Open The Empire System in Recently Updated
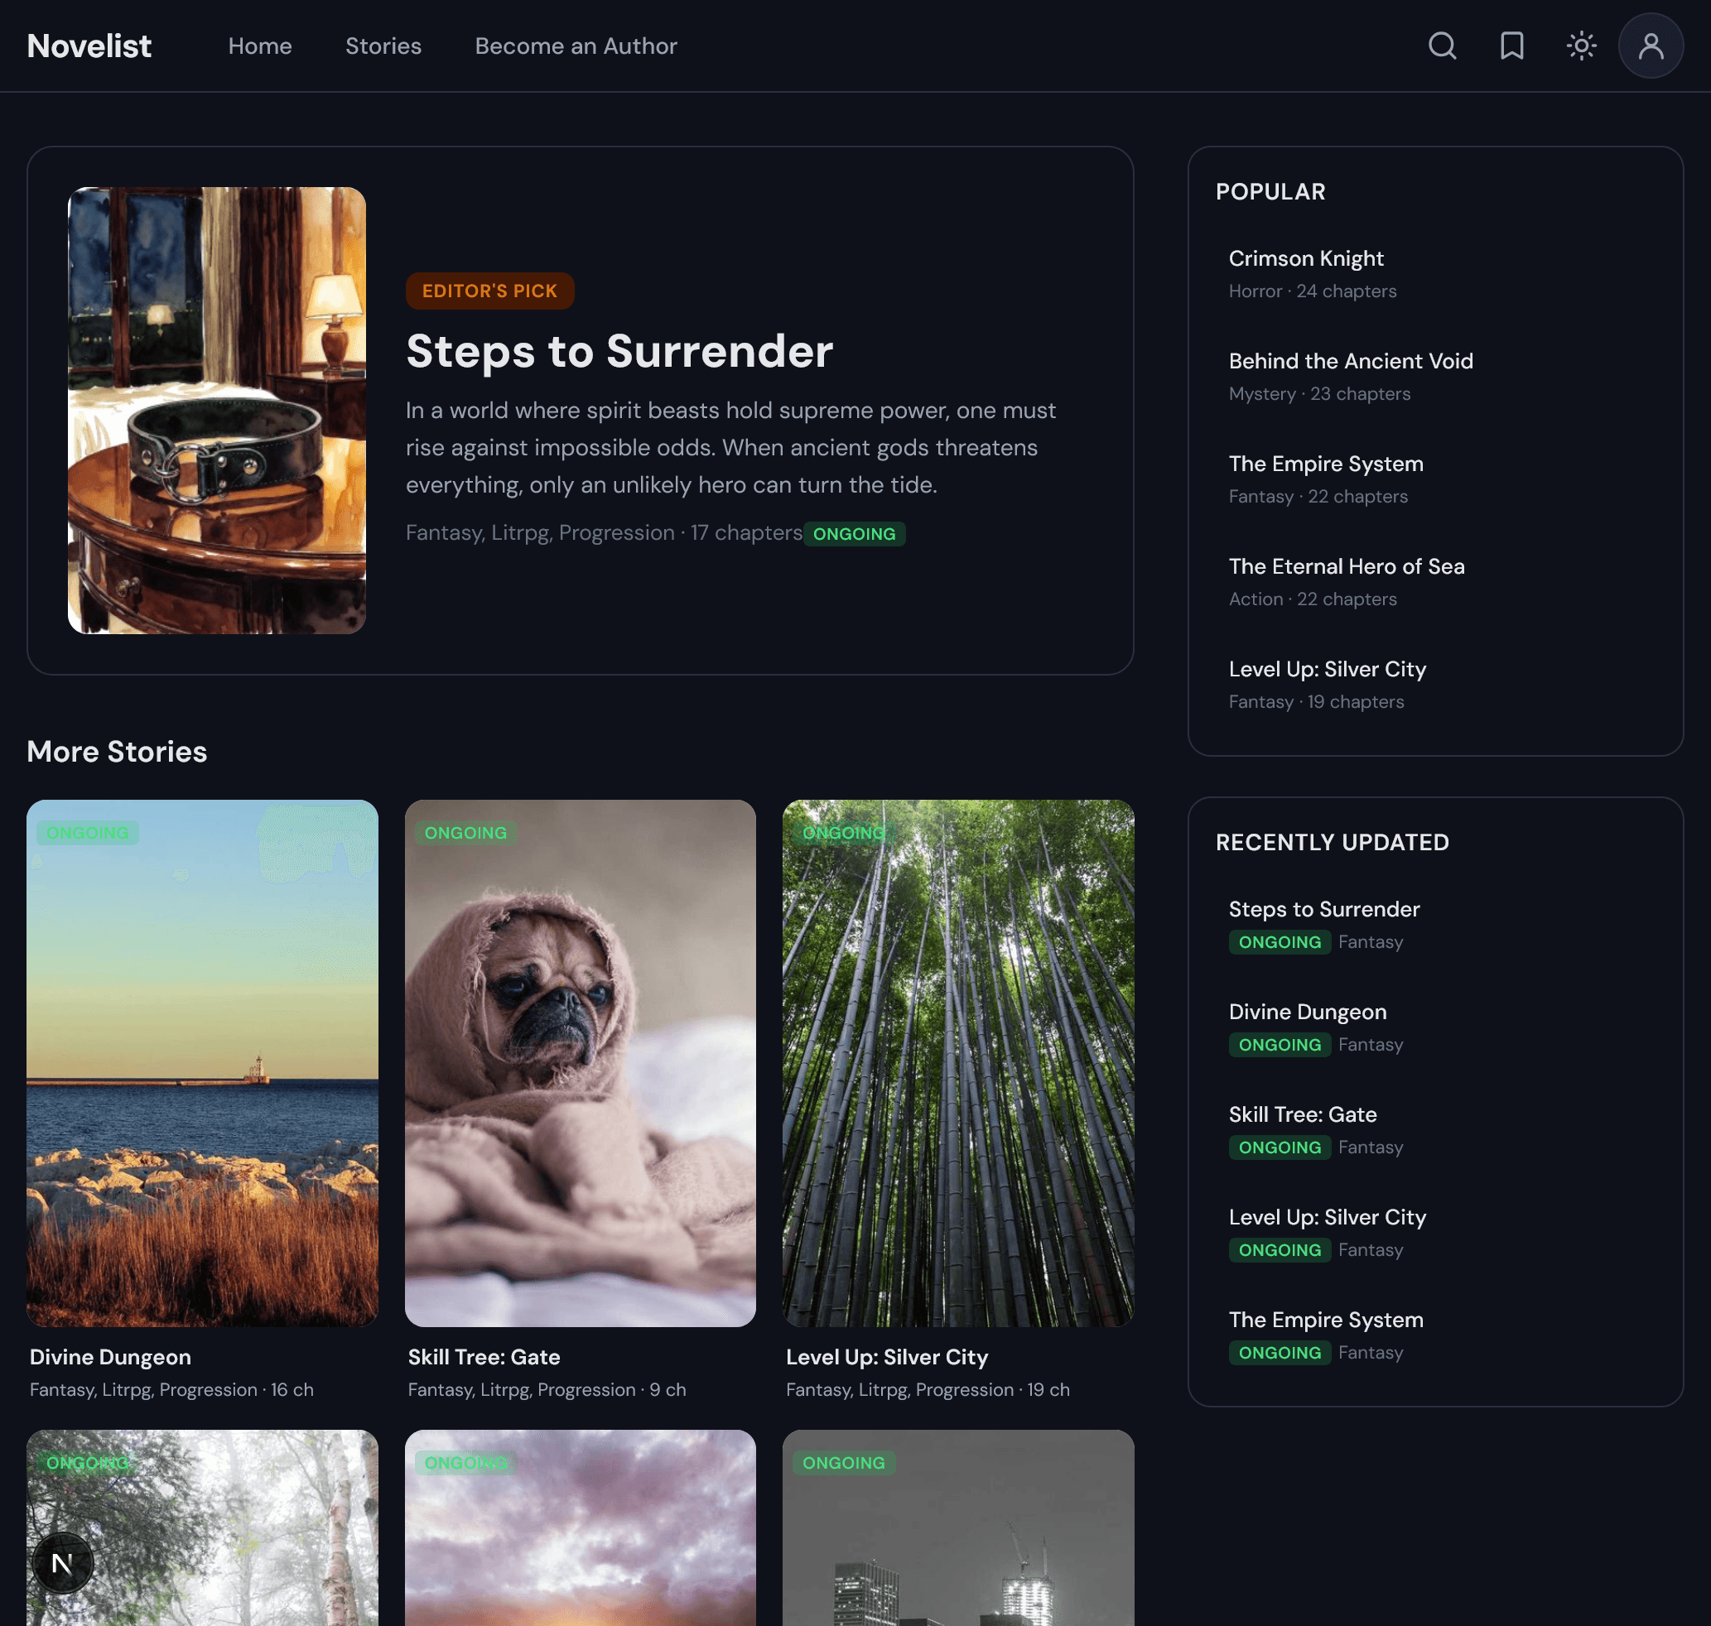This screenshot has width=1711, height=1626. (1325, 1320)
